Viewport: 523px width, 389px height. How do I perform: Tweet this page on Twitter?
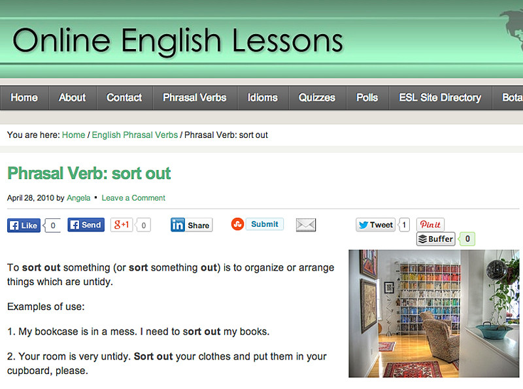[x=376, y=225]
